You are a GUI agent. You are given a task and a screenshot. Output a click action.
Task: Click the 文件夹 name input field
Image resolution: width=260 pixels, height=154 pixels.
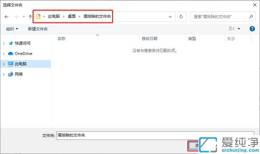(155, 136)
